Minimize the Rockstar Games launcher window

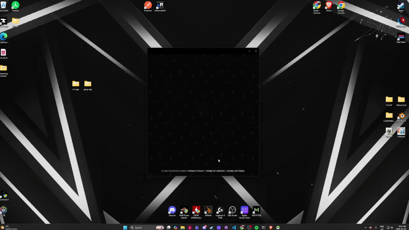(x=250, y=51)
